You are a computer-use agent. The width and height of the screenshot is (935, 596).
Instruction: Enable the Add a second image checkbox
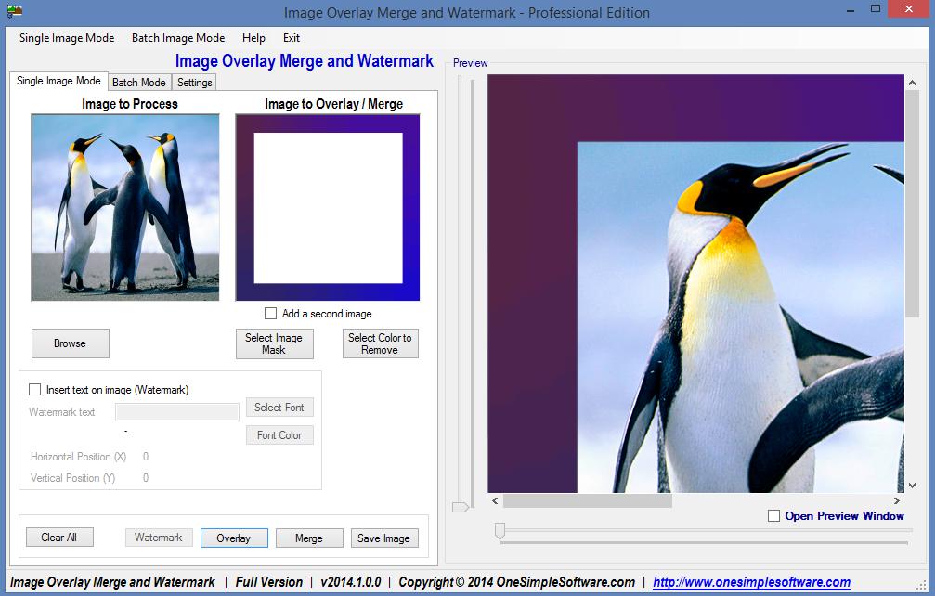(x=271, y=314)
